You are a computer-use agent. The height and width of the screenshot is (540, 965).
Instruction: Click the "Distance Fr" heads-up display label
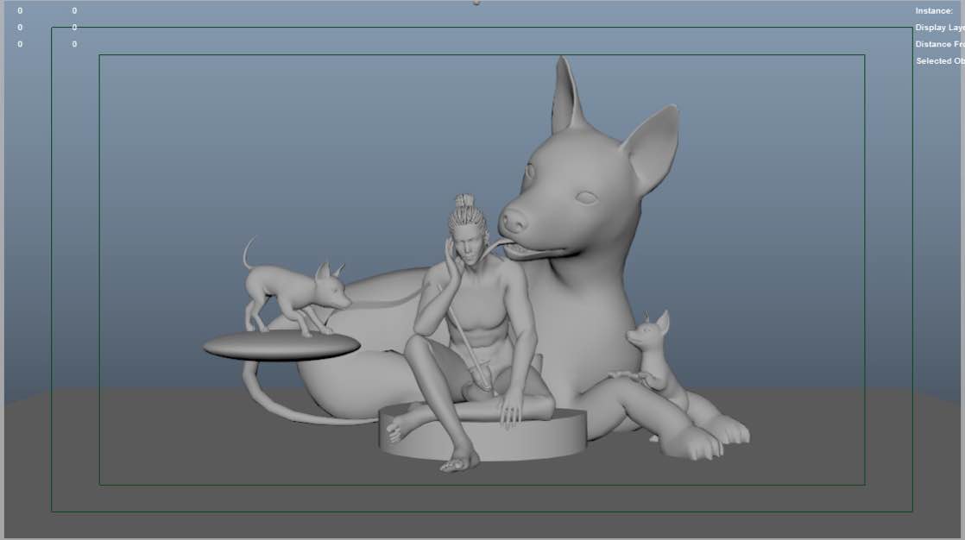(940, 44)
